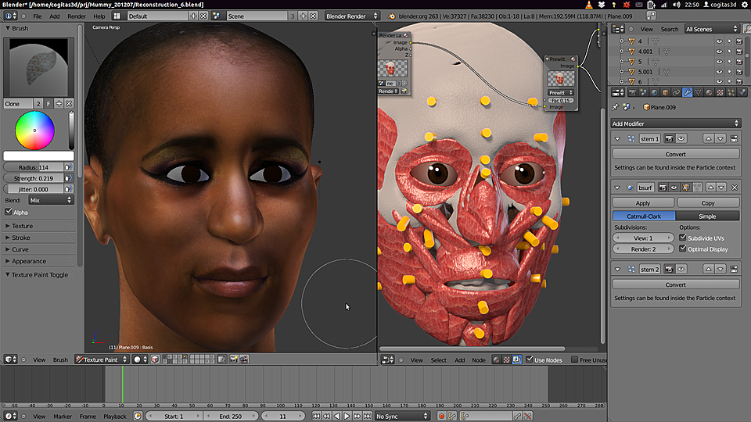751x422 pixels.
Task: Click the pin icon beside the Plane.009 breadcrumb
Action: [x=615, y=107]
